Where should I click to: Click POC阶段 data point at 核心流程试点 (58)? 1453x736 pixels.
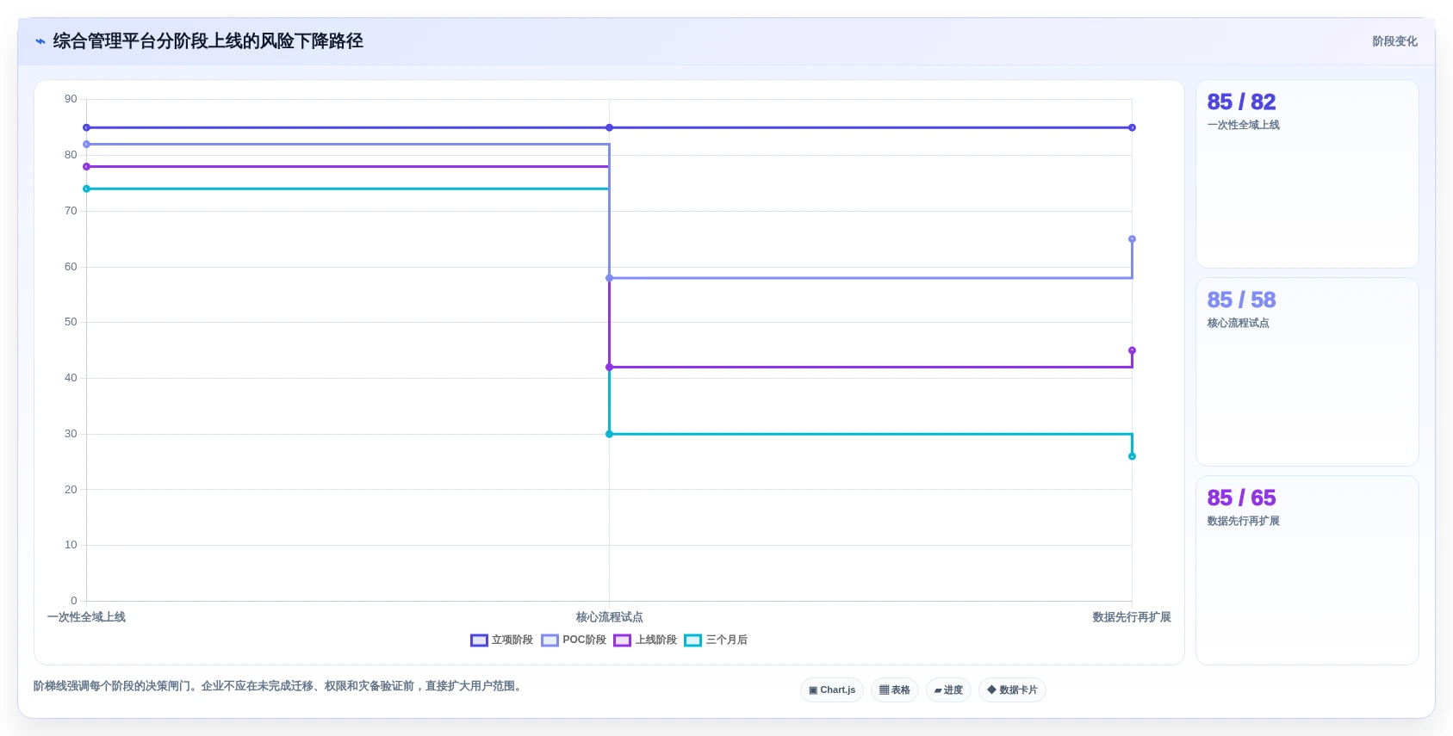[x=609, y=278]
